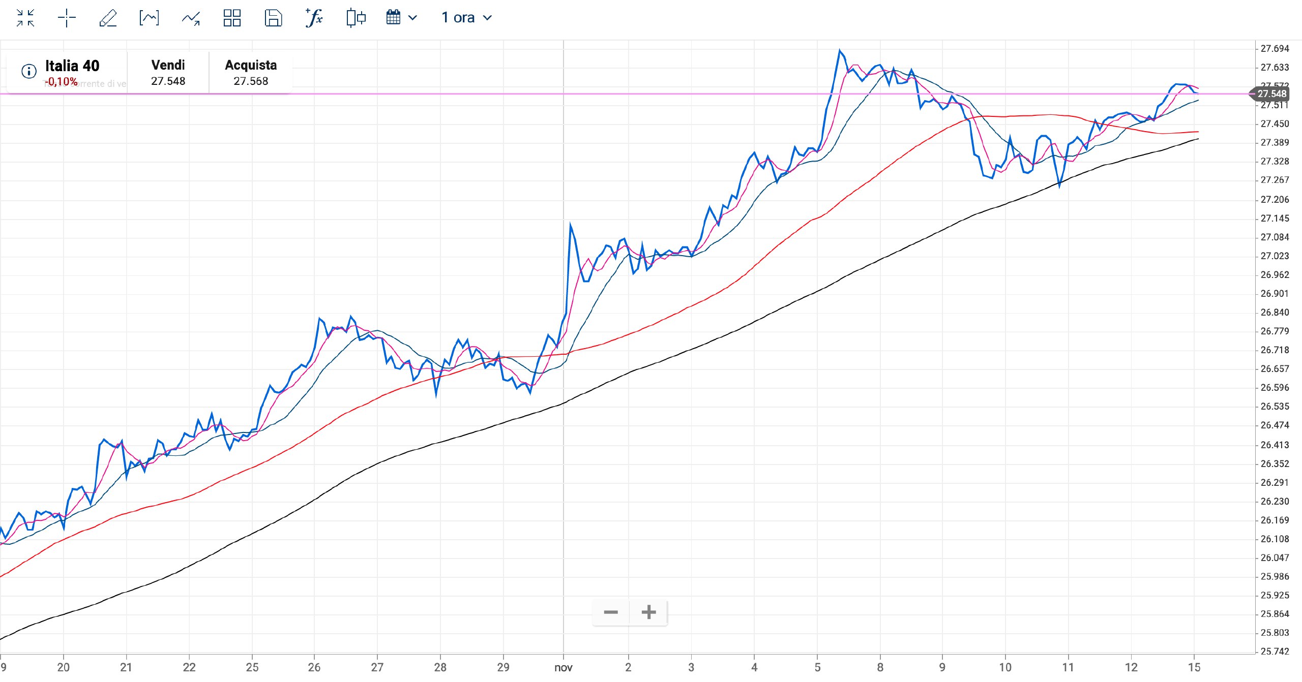Click the Italia 40 instrument name
The image size is (1302, 682).
pos(72,66)
